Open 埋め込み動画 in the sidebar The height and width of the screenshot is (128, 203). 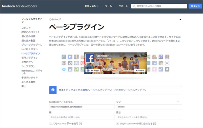[28, 41]
